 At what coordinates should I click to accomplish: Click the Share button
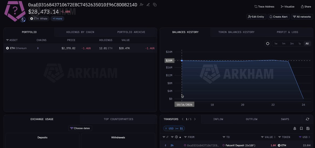click(x=306, y=7)
